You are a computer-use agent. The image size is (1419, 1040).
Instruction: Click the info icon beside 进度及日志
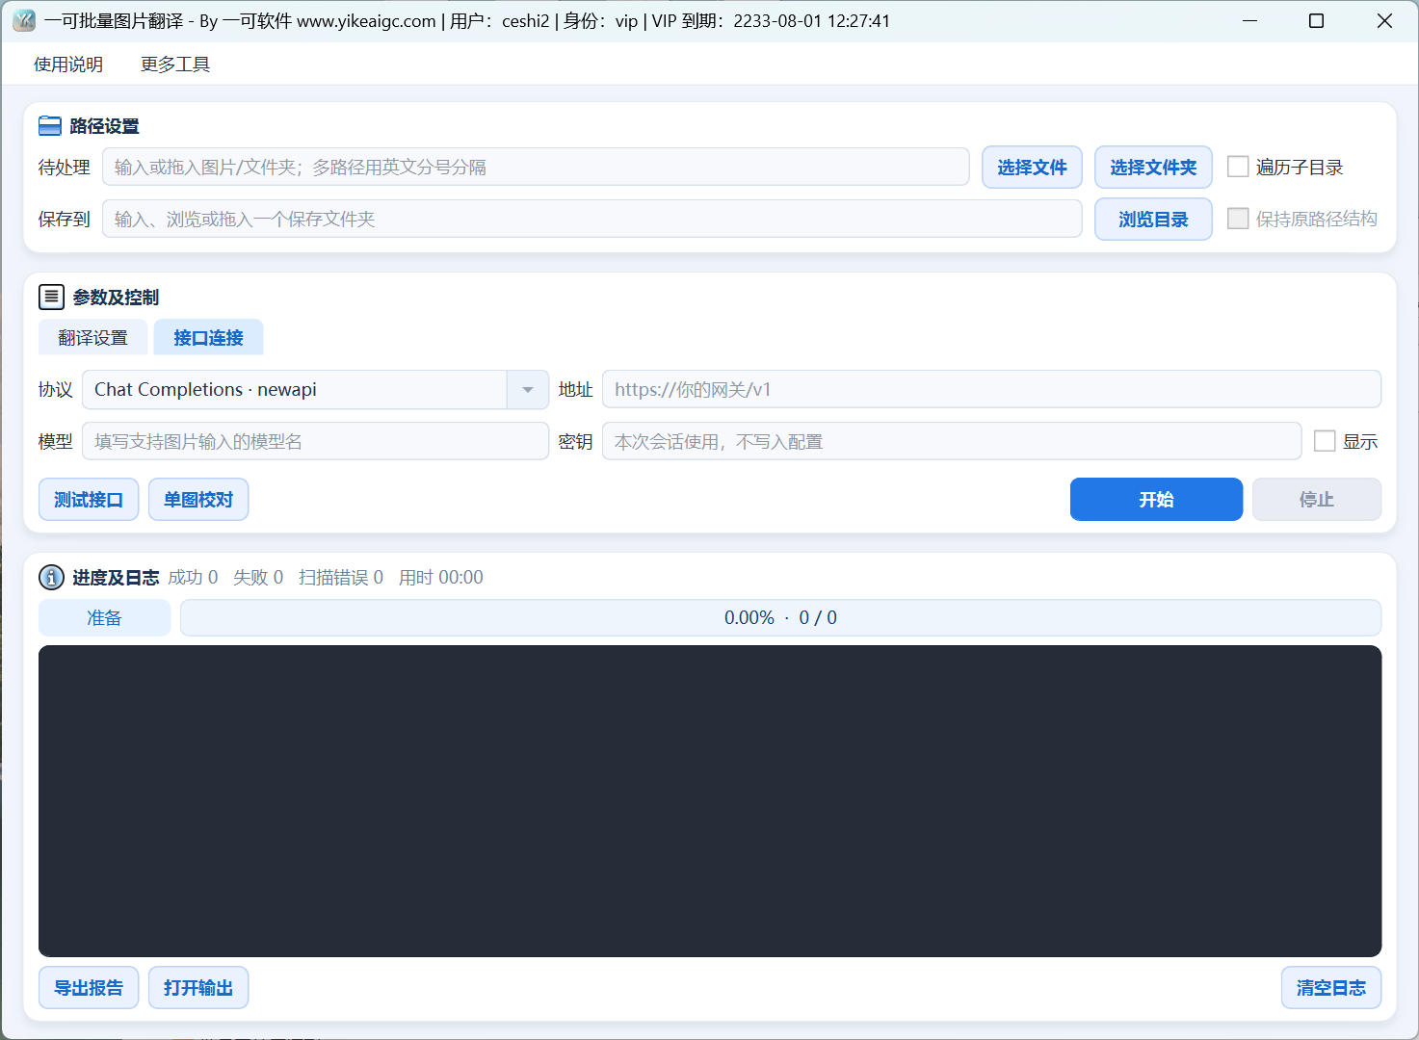click(x=51, y=578)
